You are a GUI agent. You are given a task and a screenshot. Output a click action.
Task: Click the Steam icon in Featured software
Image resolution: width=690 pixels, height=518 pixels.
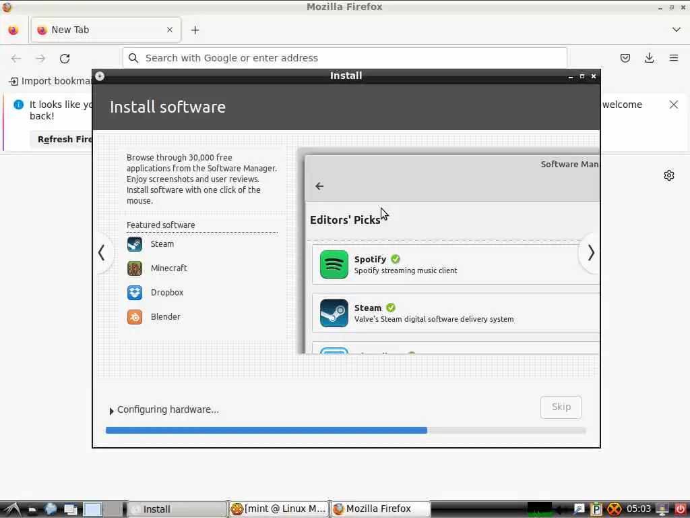(135, 244)
